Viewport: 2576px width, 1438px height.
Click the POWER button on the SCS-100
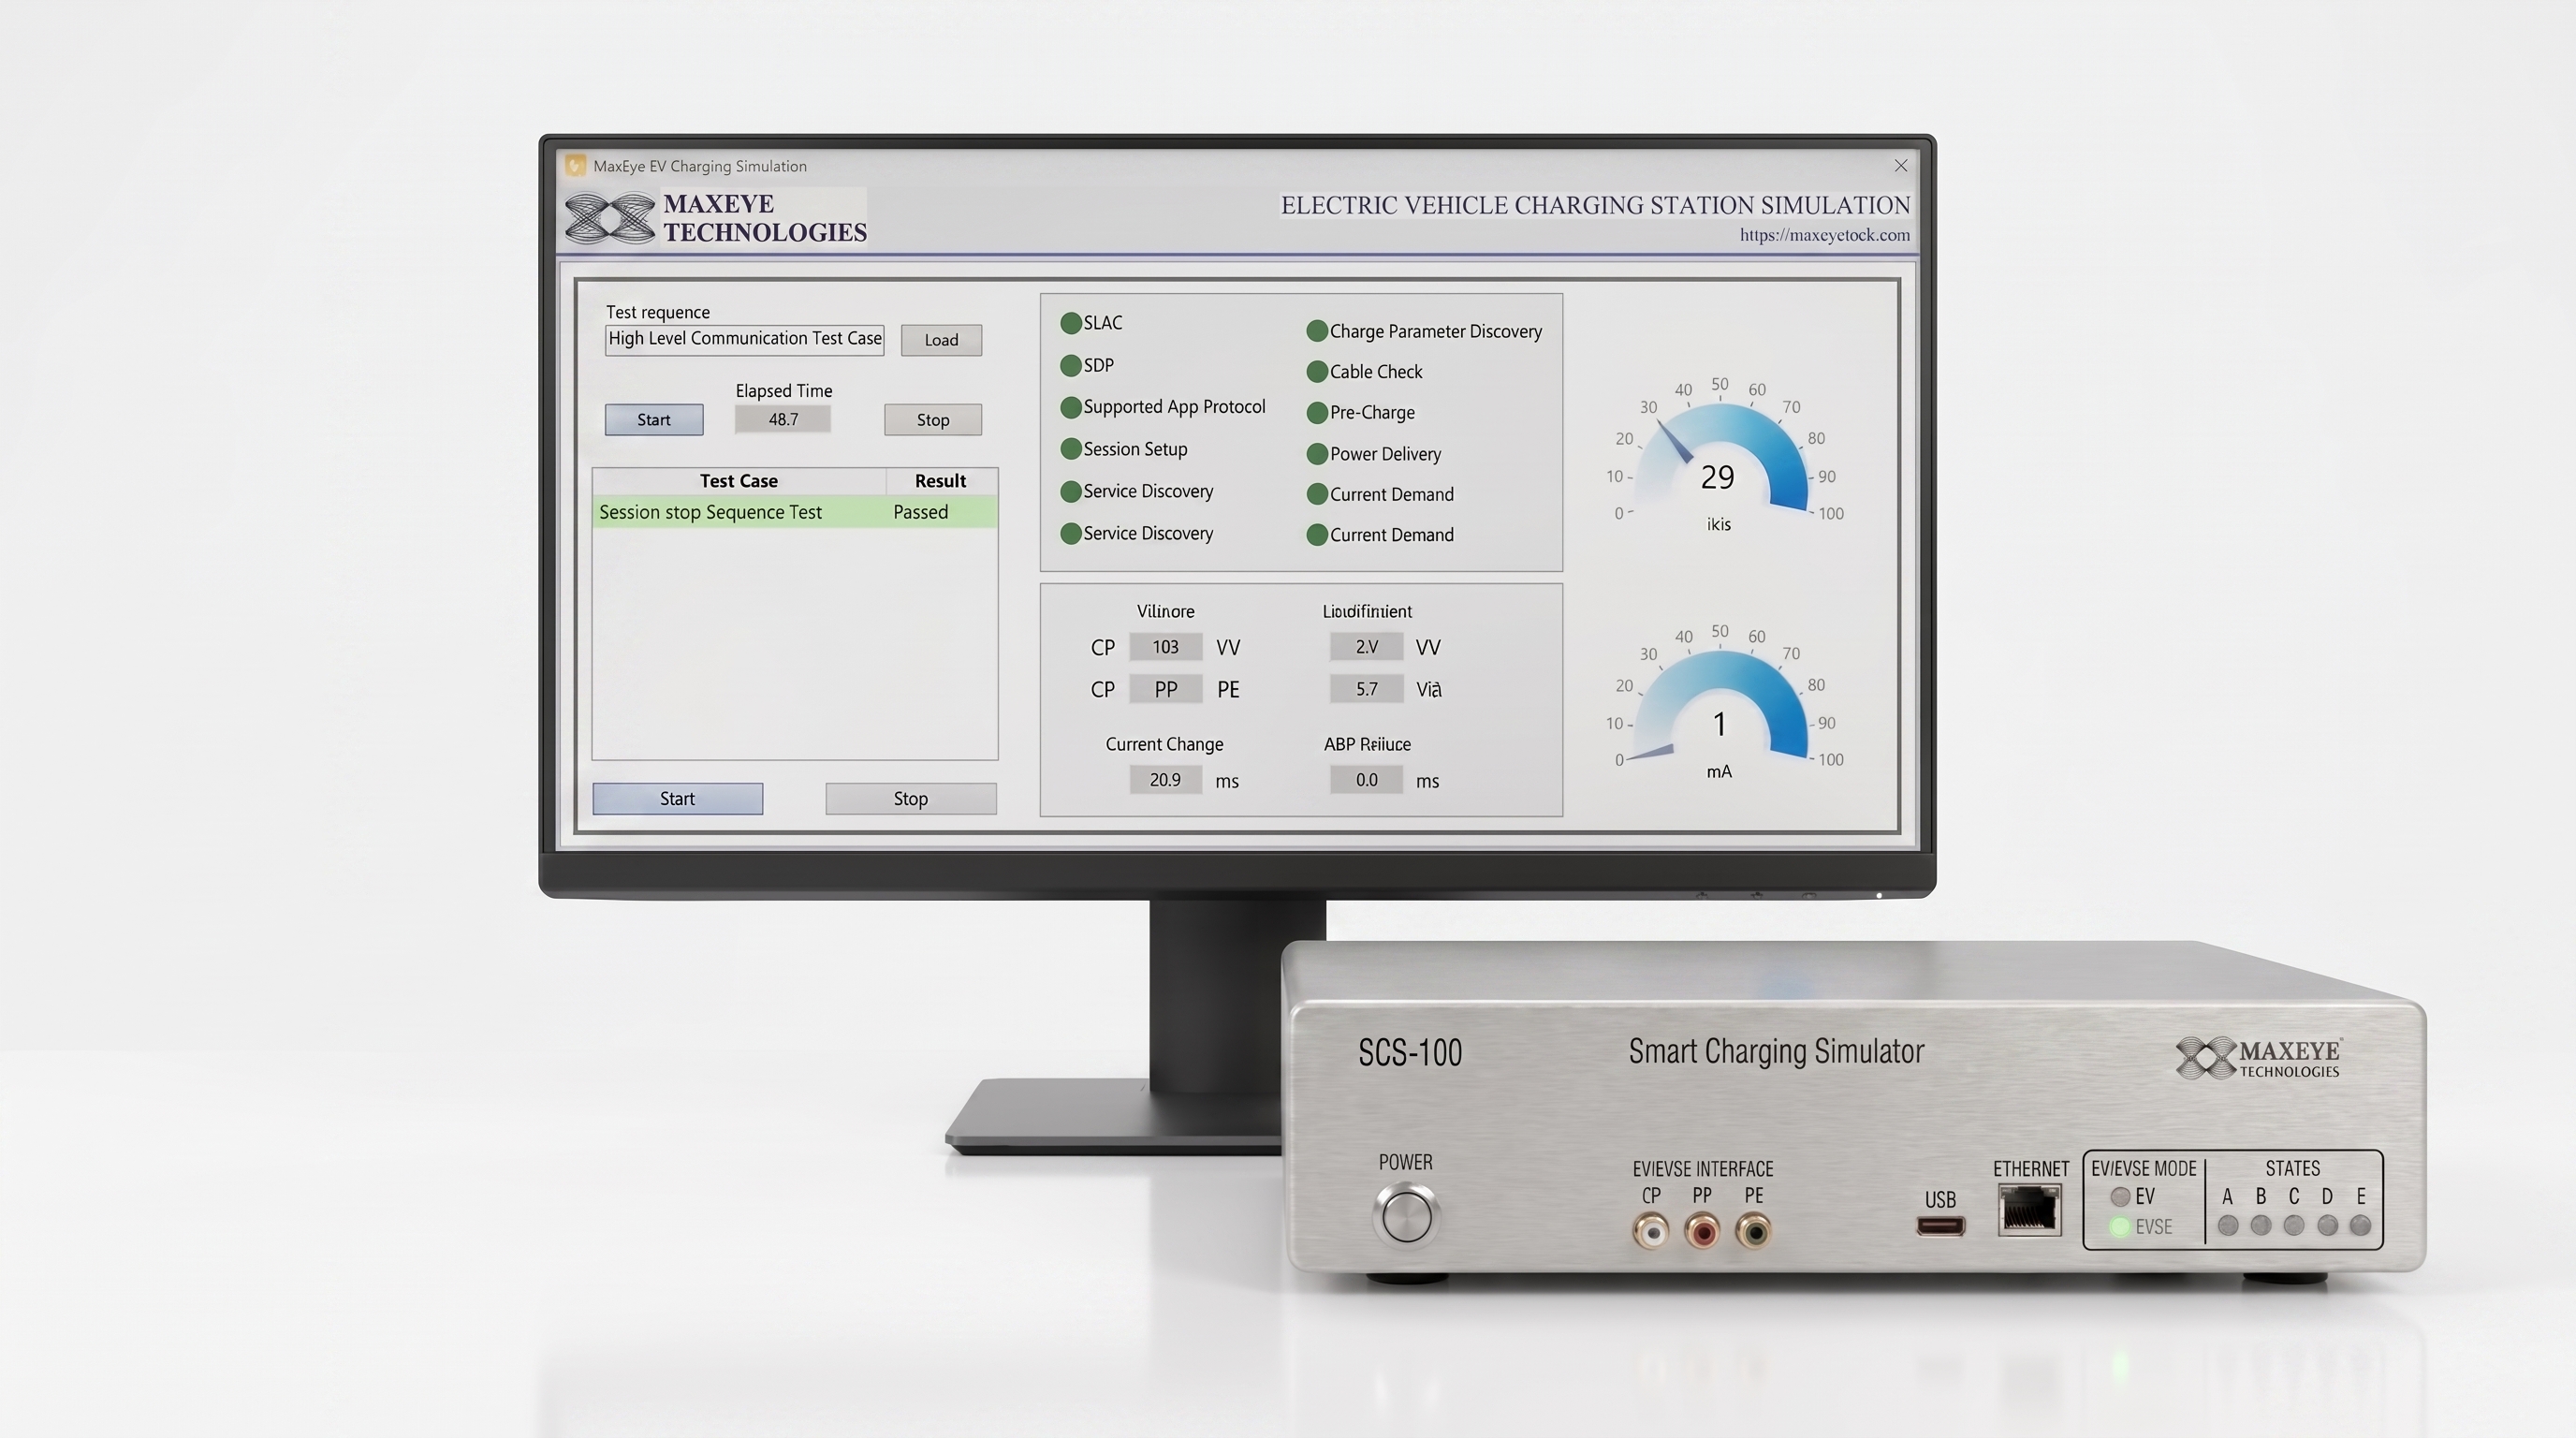(1407, 1215)
